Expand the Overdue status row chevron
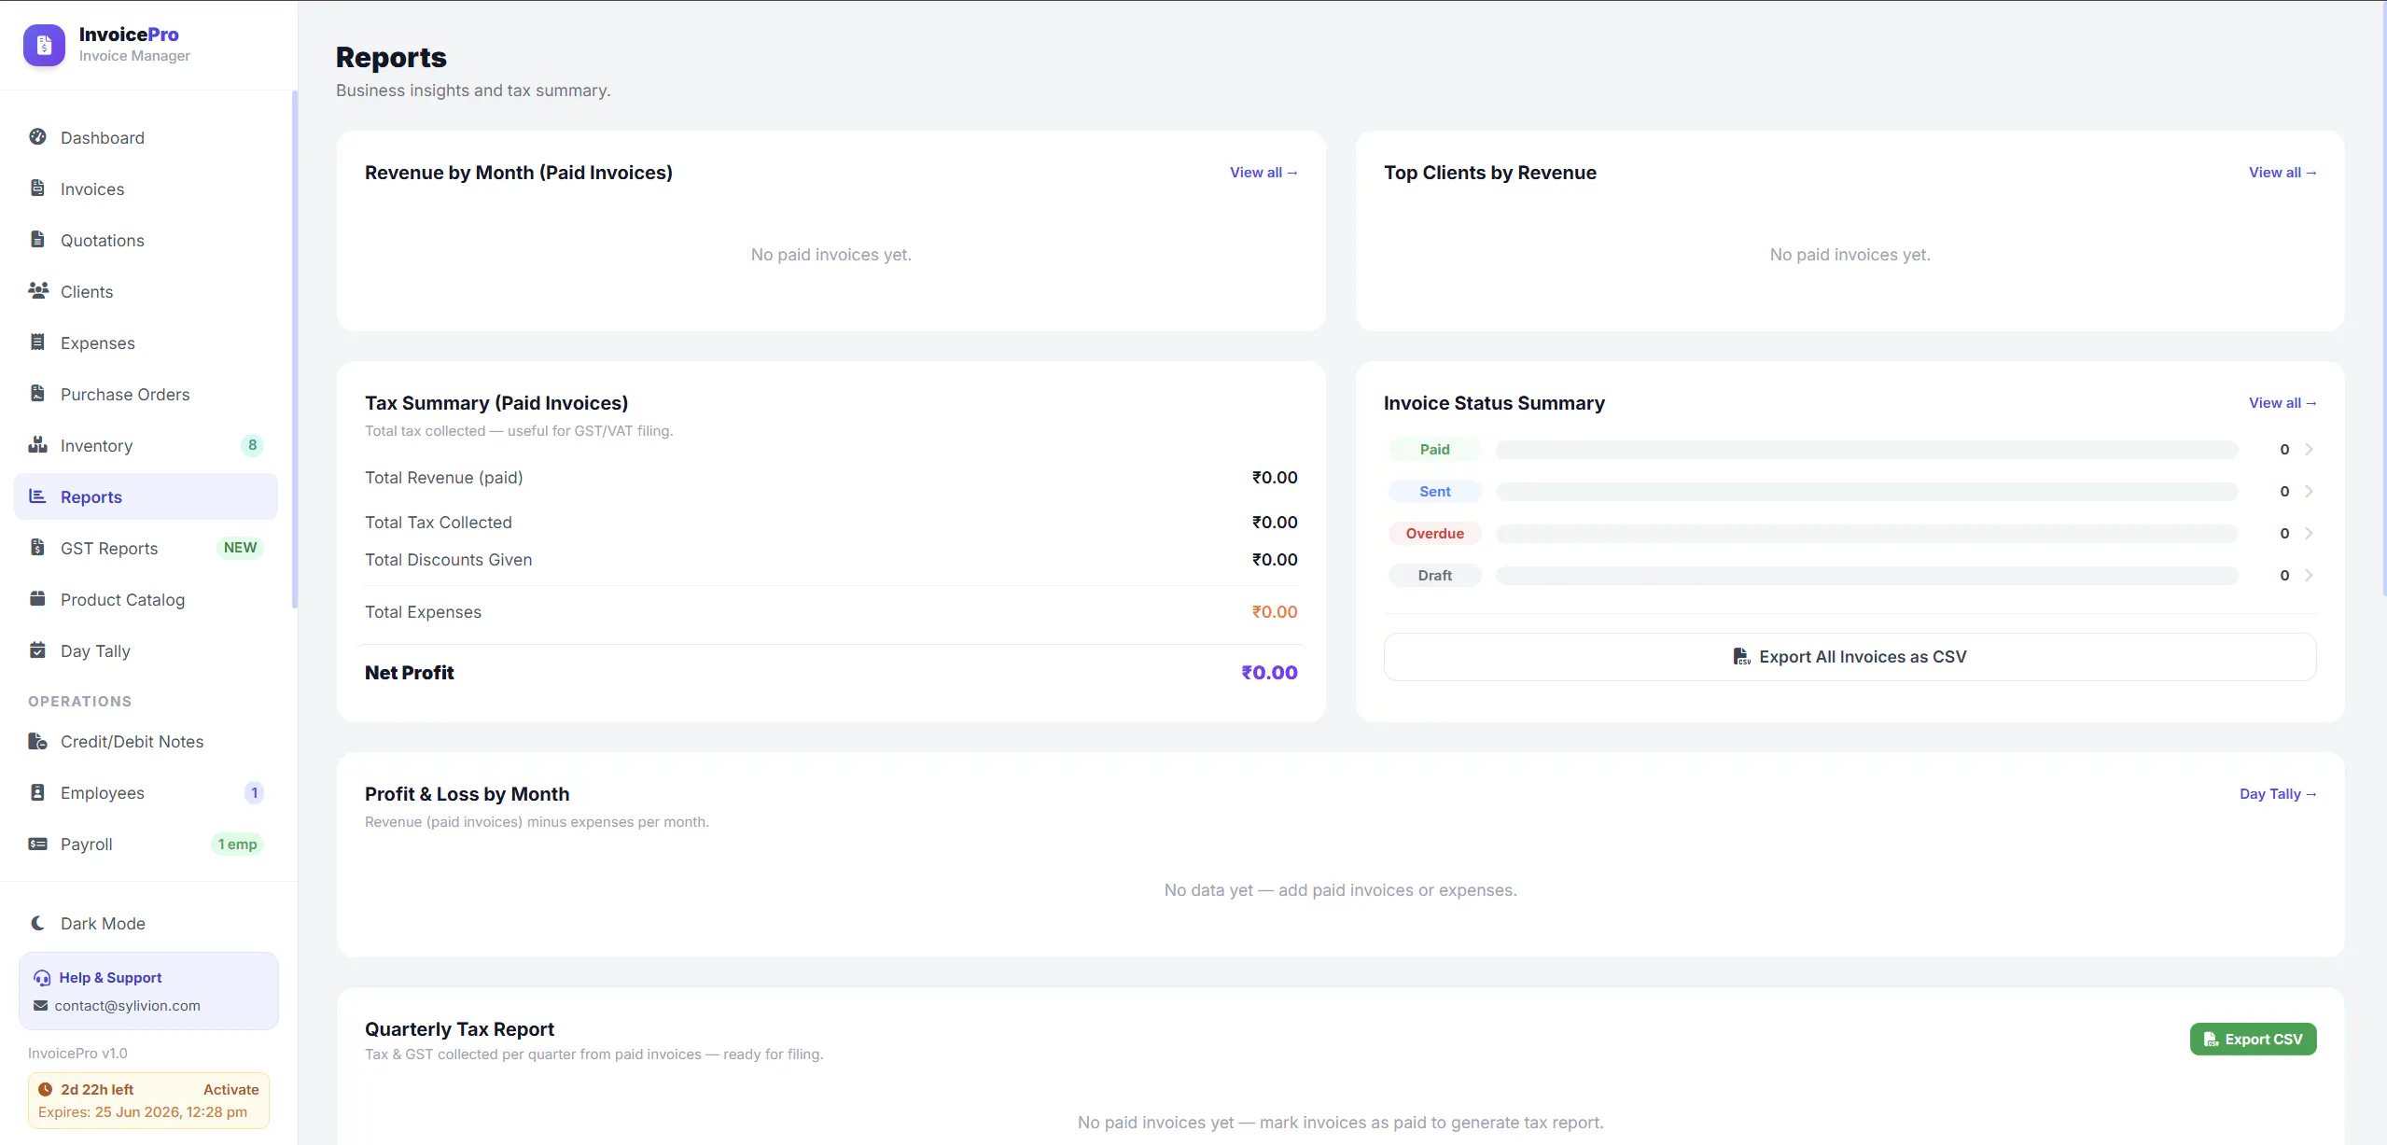Screen dimensions: 2387x1145 pyautogui.click(x=2309, y=534)
